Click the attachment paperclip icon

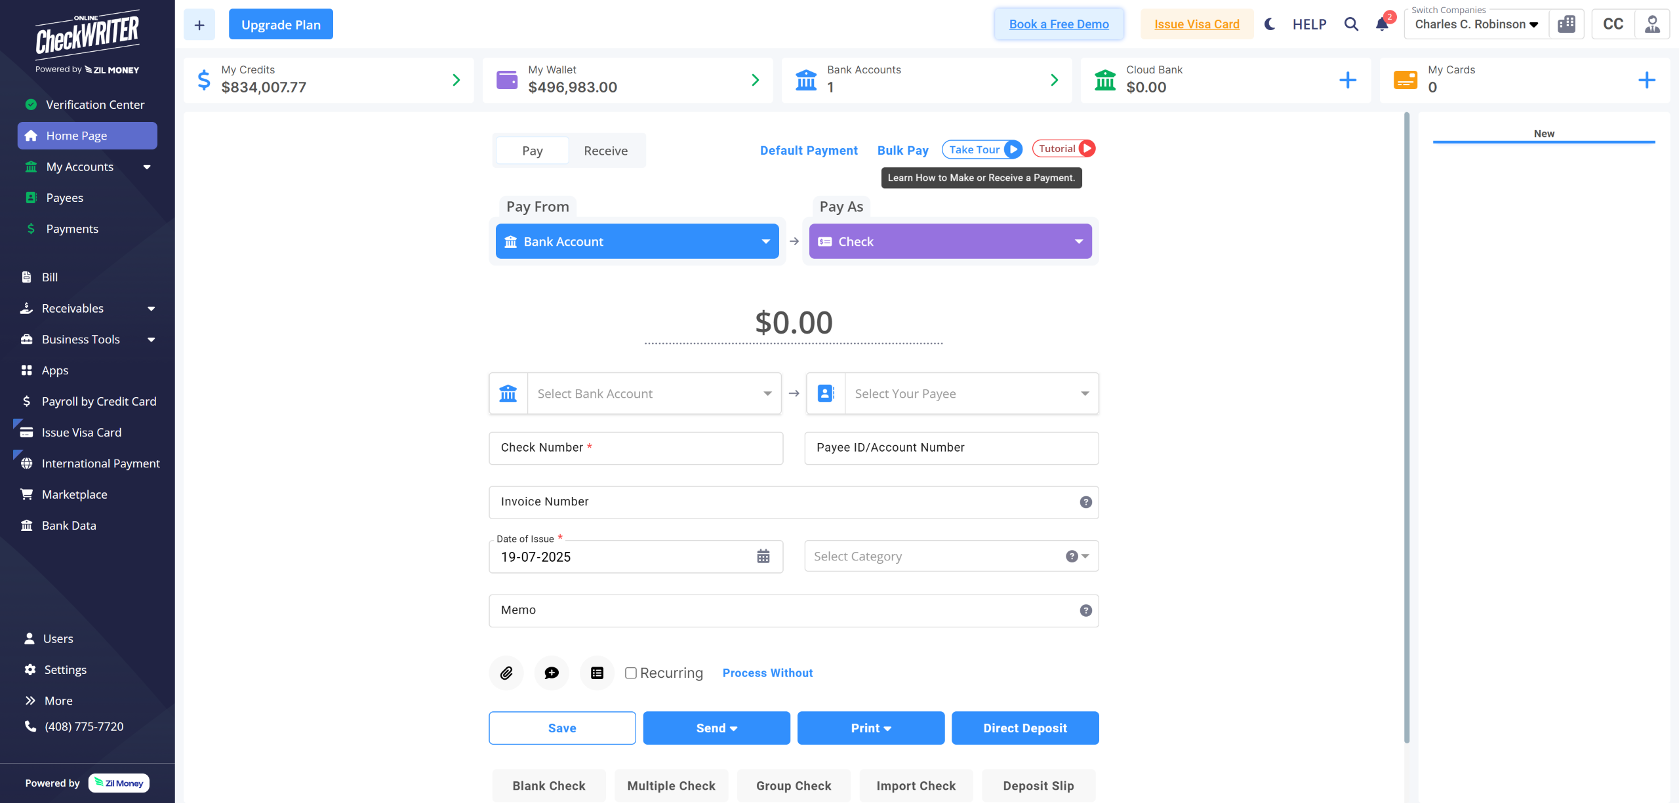[506, 673]
